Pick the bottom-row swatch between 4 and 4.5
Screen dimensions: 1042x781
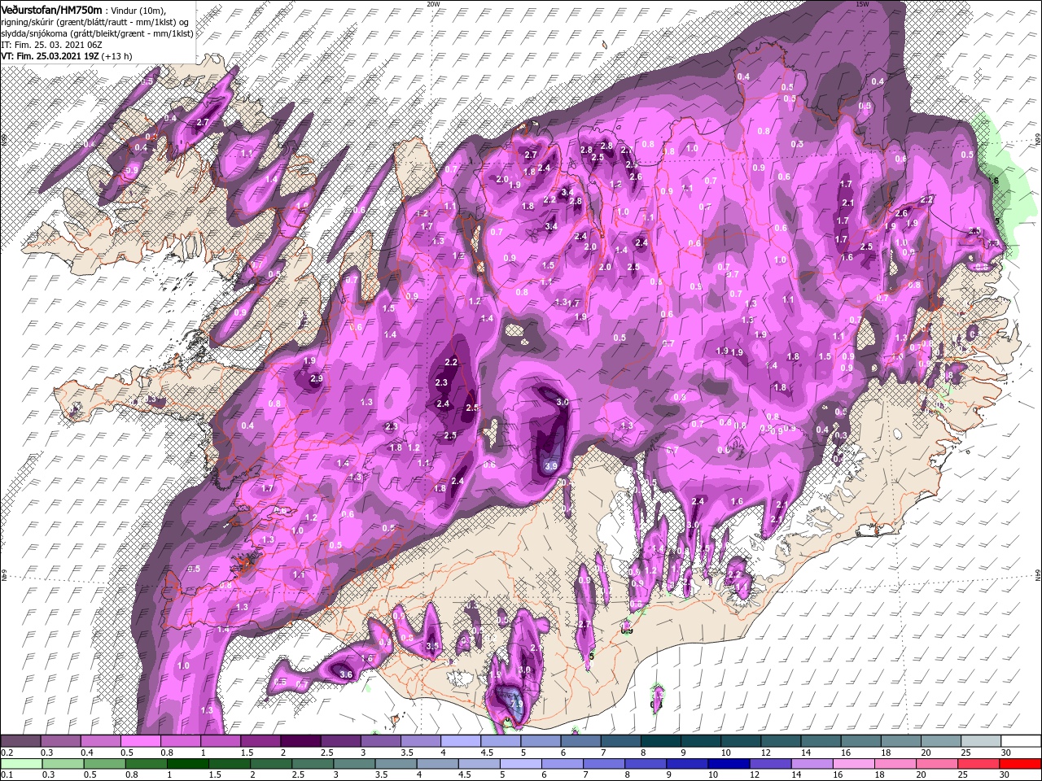click(x=437, y=763)
